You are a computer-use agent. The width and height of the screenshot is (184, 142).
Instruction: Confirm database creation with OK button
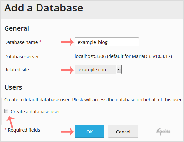[90, 132]
